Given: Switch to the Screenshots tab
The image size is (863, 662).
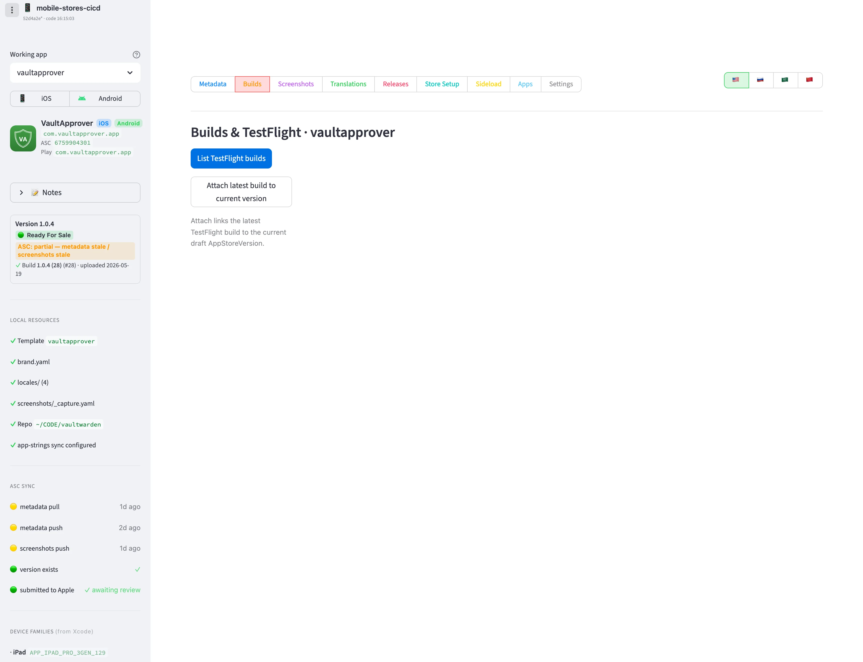Looking at the screenshot, I should (296, 84).
